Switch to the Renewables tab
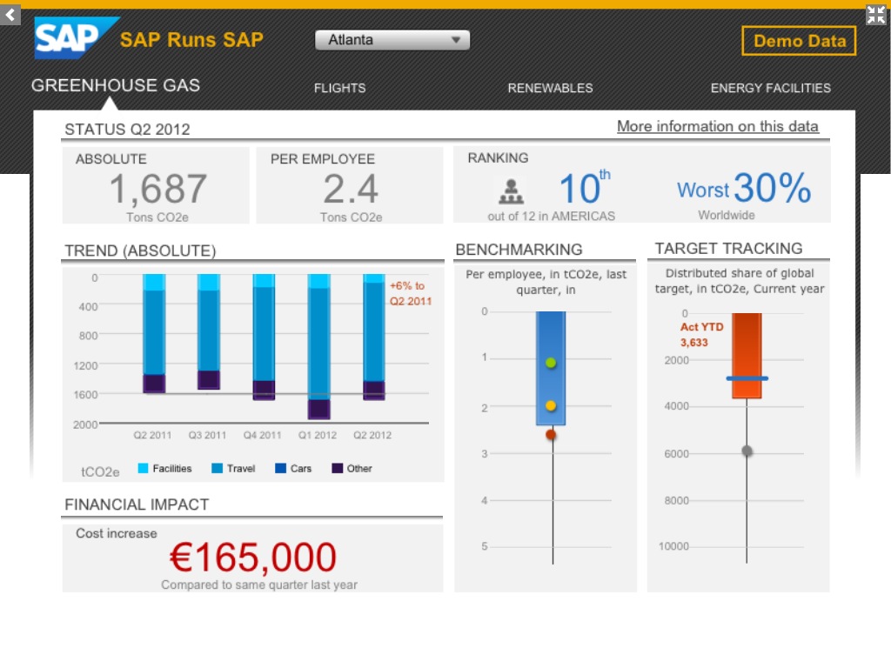The width and height of the screenshot is (891, 668). (550, 88)
